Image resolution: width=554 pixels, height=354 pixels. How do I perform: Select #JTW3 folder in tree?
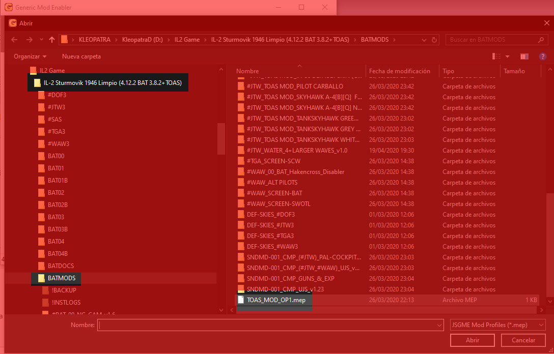click(56, 107)
